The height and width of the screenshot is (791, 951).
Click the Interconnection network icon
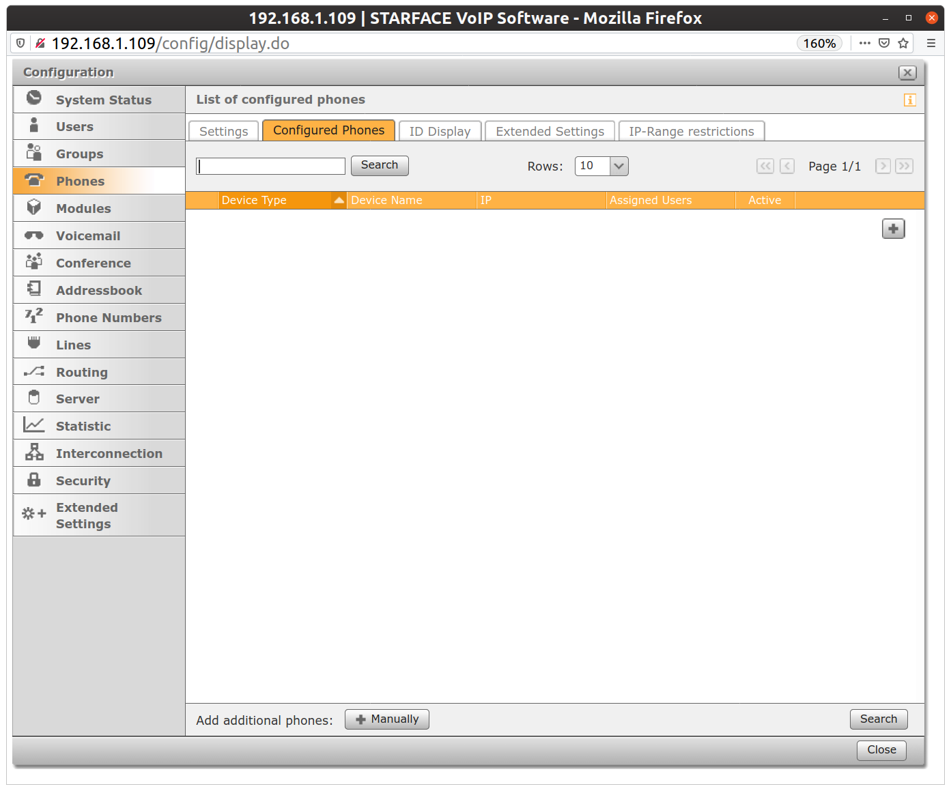(x=34, y=452)
